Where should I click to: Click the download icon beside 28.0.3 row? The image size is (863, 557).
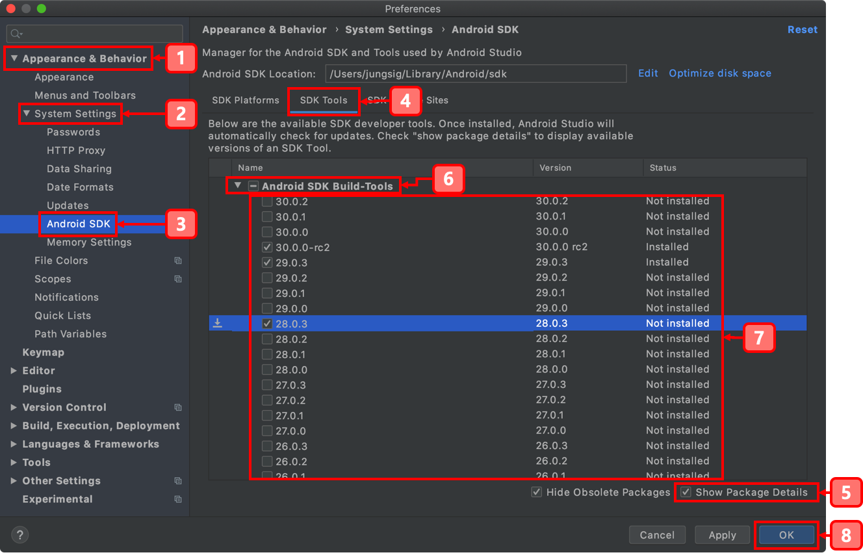coord(218,323)
